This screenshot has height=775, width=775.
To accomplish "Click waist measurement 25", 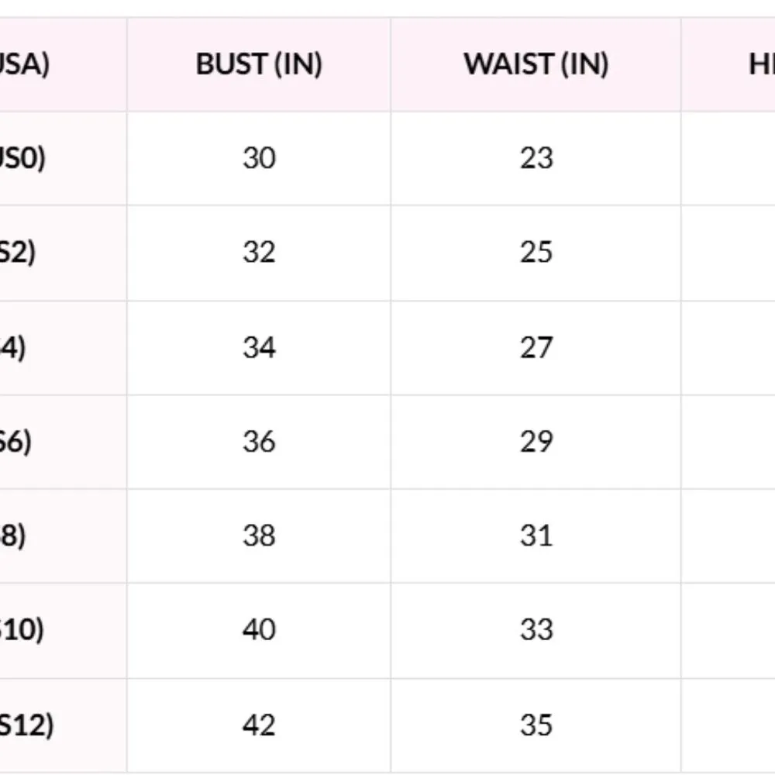I will tap(536, 253).
